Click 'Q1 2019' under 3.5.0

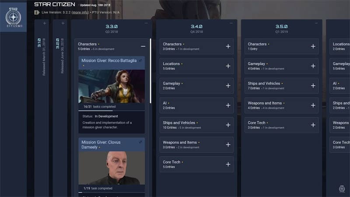[x=281, y=32]
